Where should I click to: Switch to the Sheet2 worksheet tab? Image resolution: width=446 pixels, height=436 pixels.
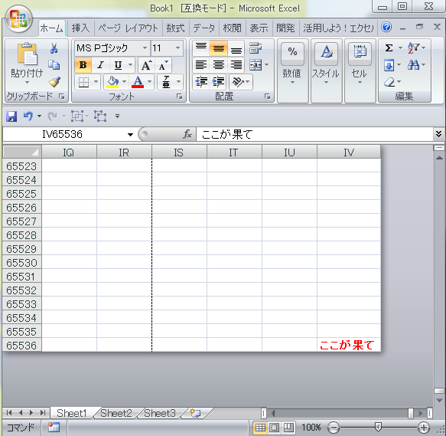[x=116, y=413]
